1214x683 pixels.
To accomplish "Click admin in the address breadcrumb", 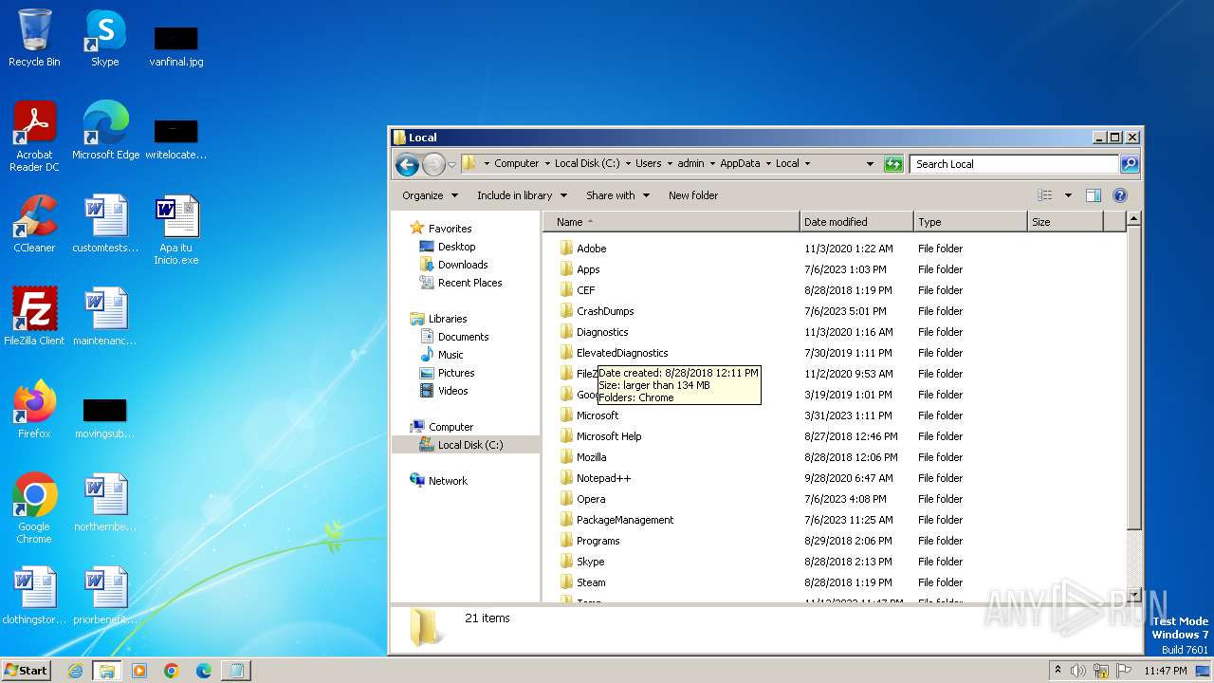I will coord(690,164).
